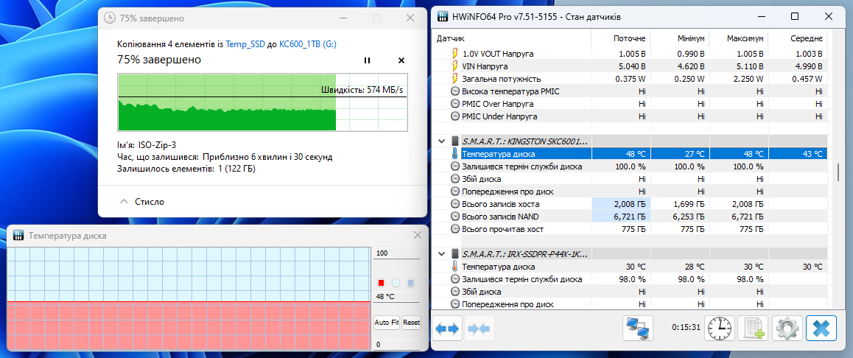Open the network remote monitoring computers button
The height and width of the screenshot is (358, 853).
[638, 329]
